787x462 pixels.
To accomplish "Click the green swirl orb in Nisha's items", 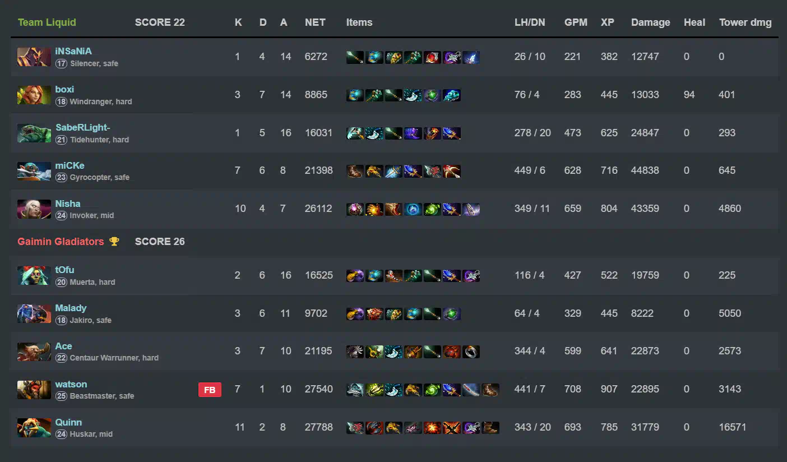I will [432, 209].
